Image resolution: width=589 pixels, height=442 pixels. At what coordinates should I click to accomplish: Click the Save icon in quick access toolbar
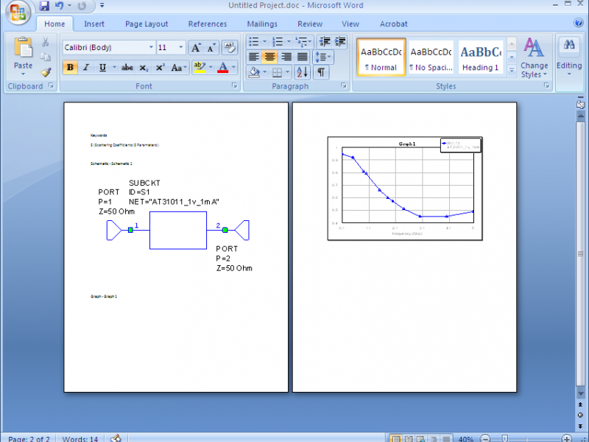click(44, 7)
